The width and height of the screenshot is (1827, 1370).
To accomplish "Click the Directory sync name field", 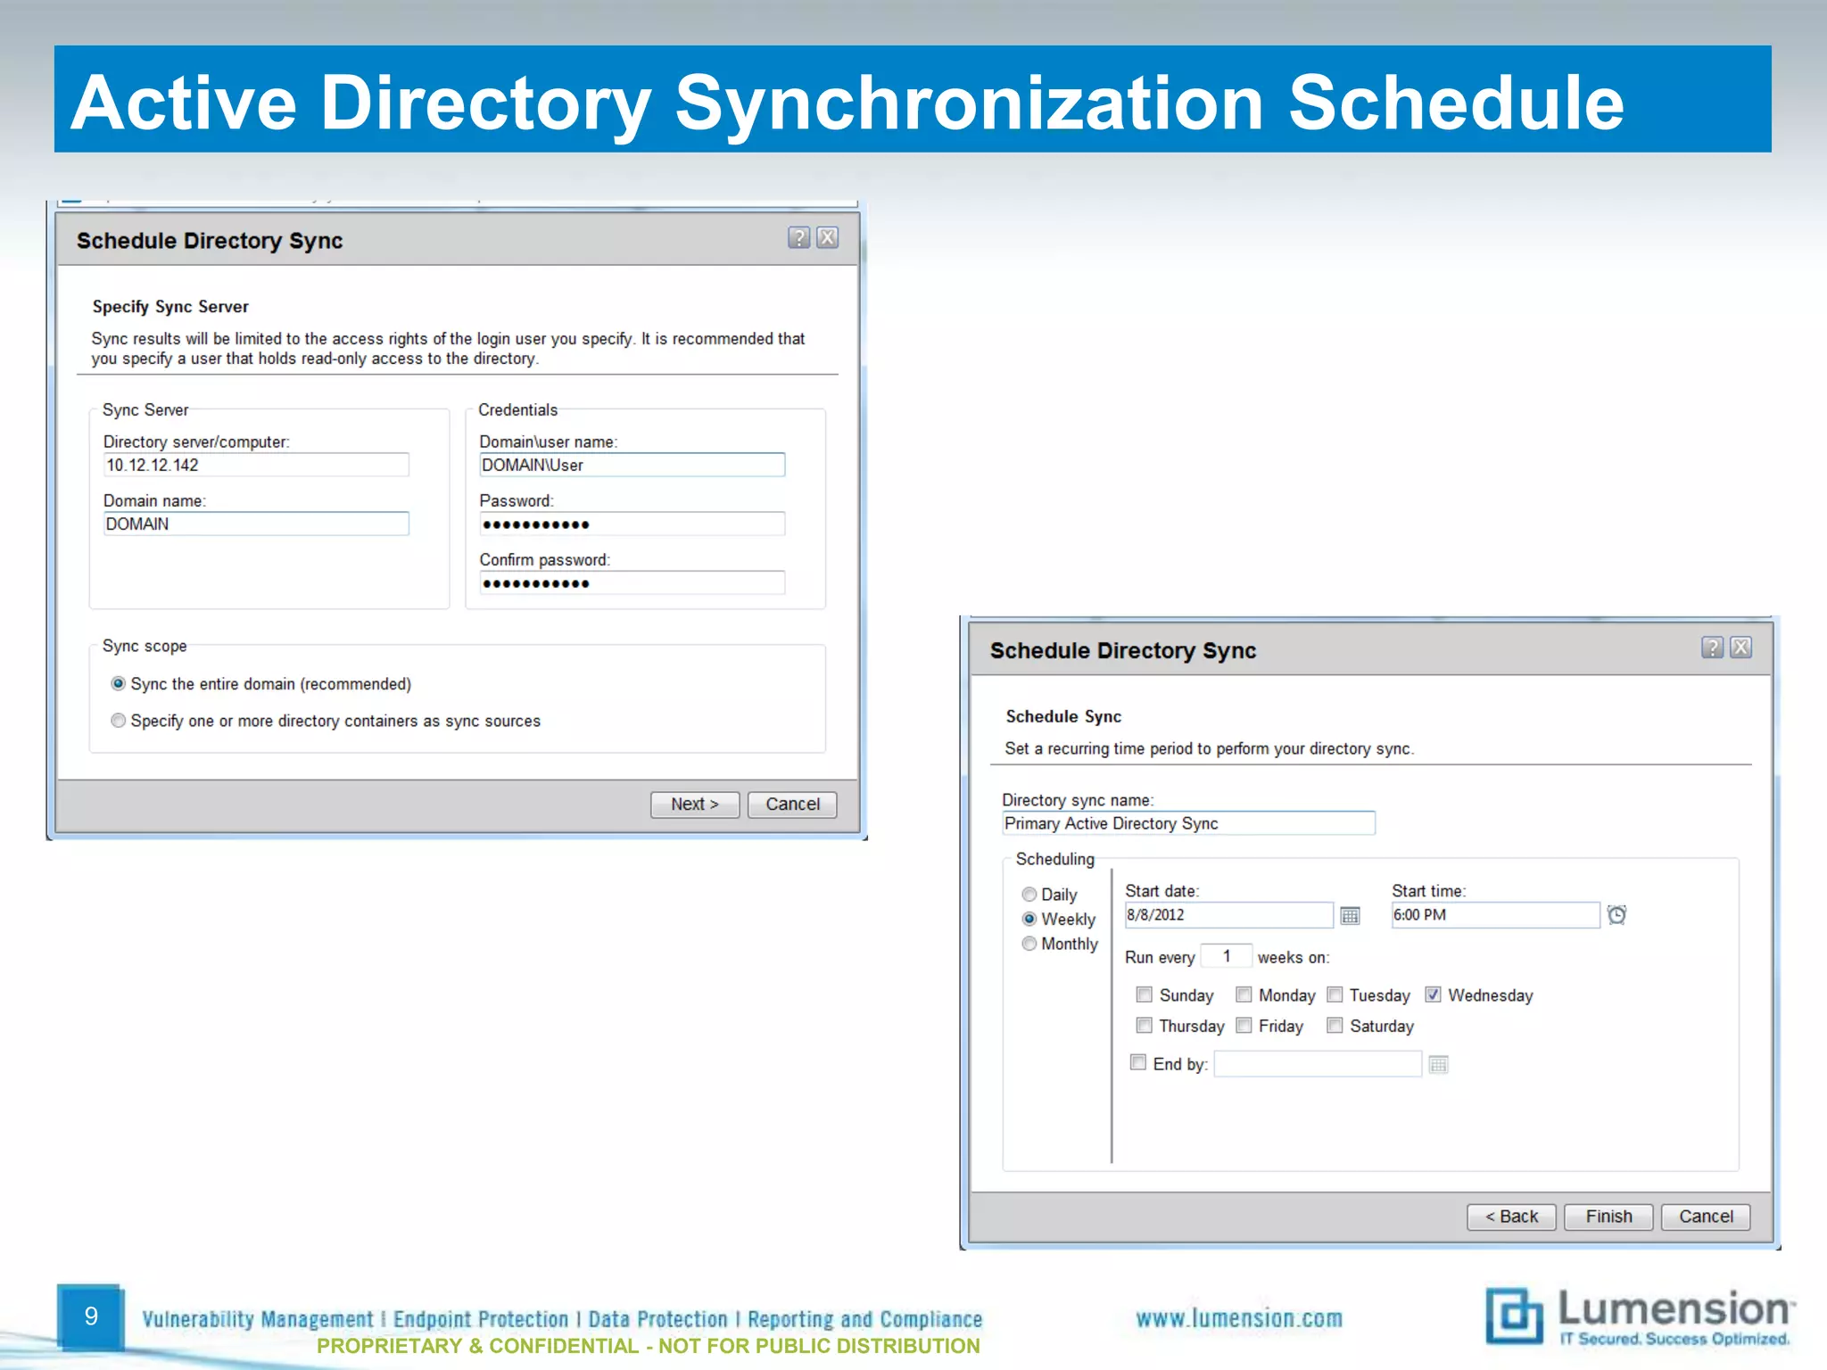I will pos(1189,823).
